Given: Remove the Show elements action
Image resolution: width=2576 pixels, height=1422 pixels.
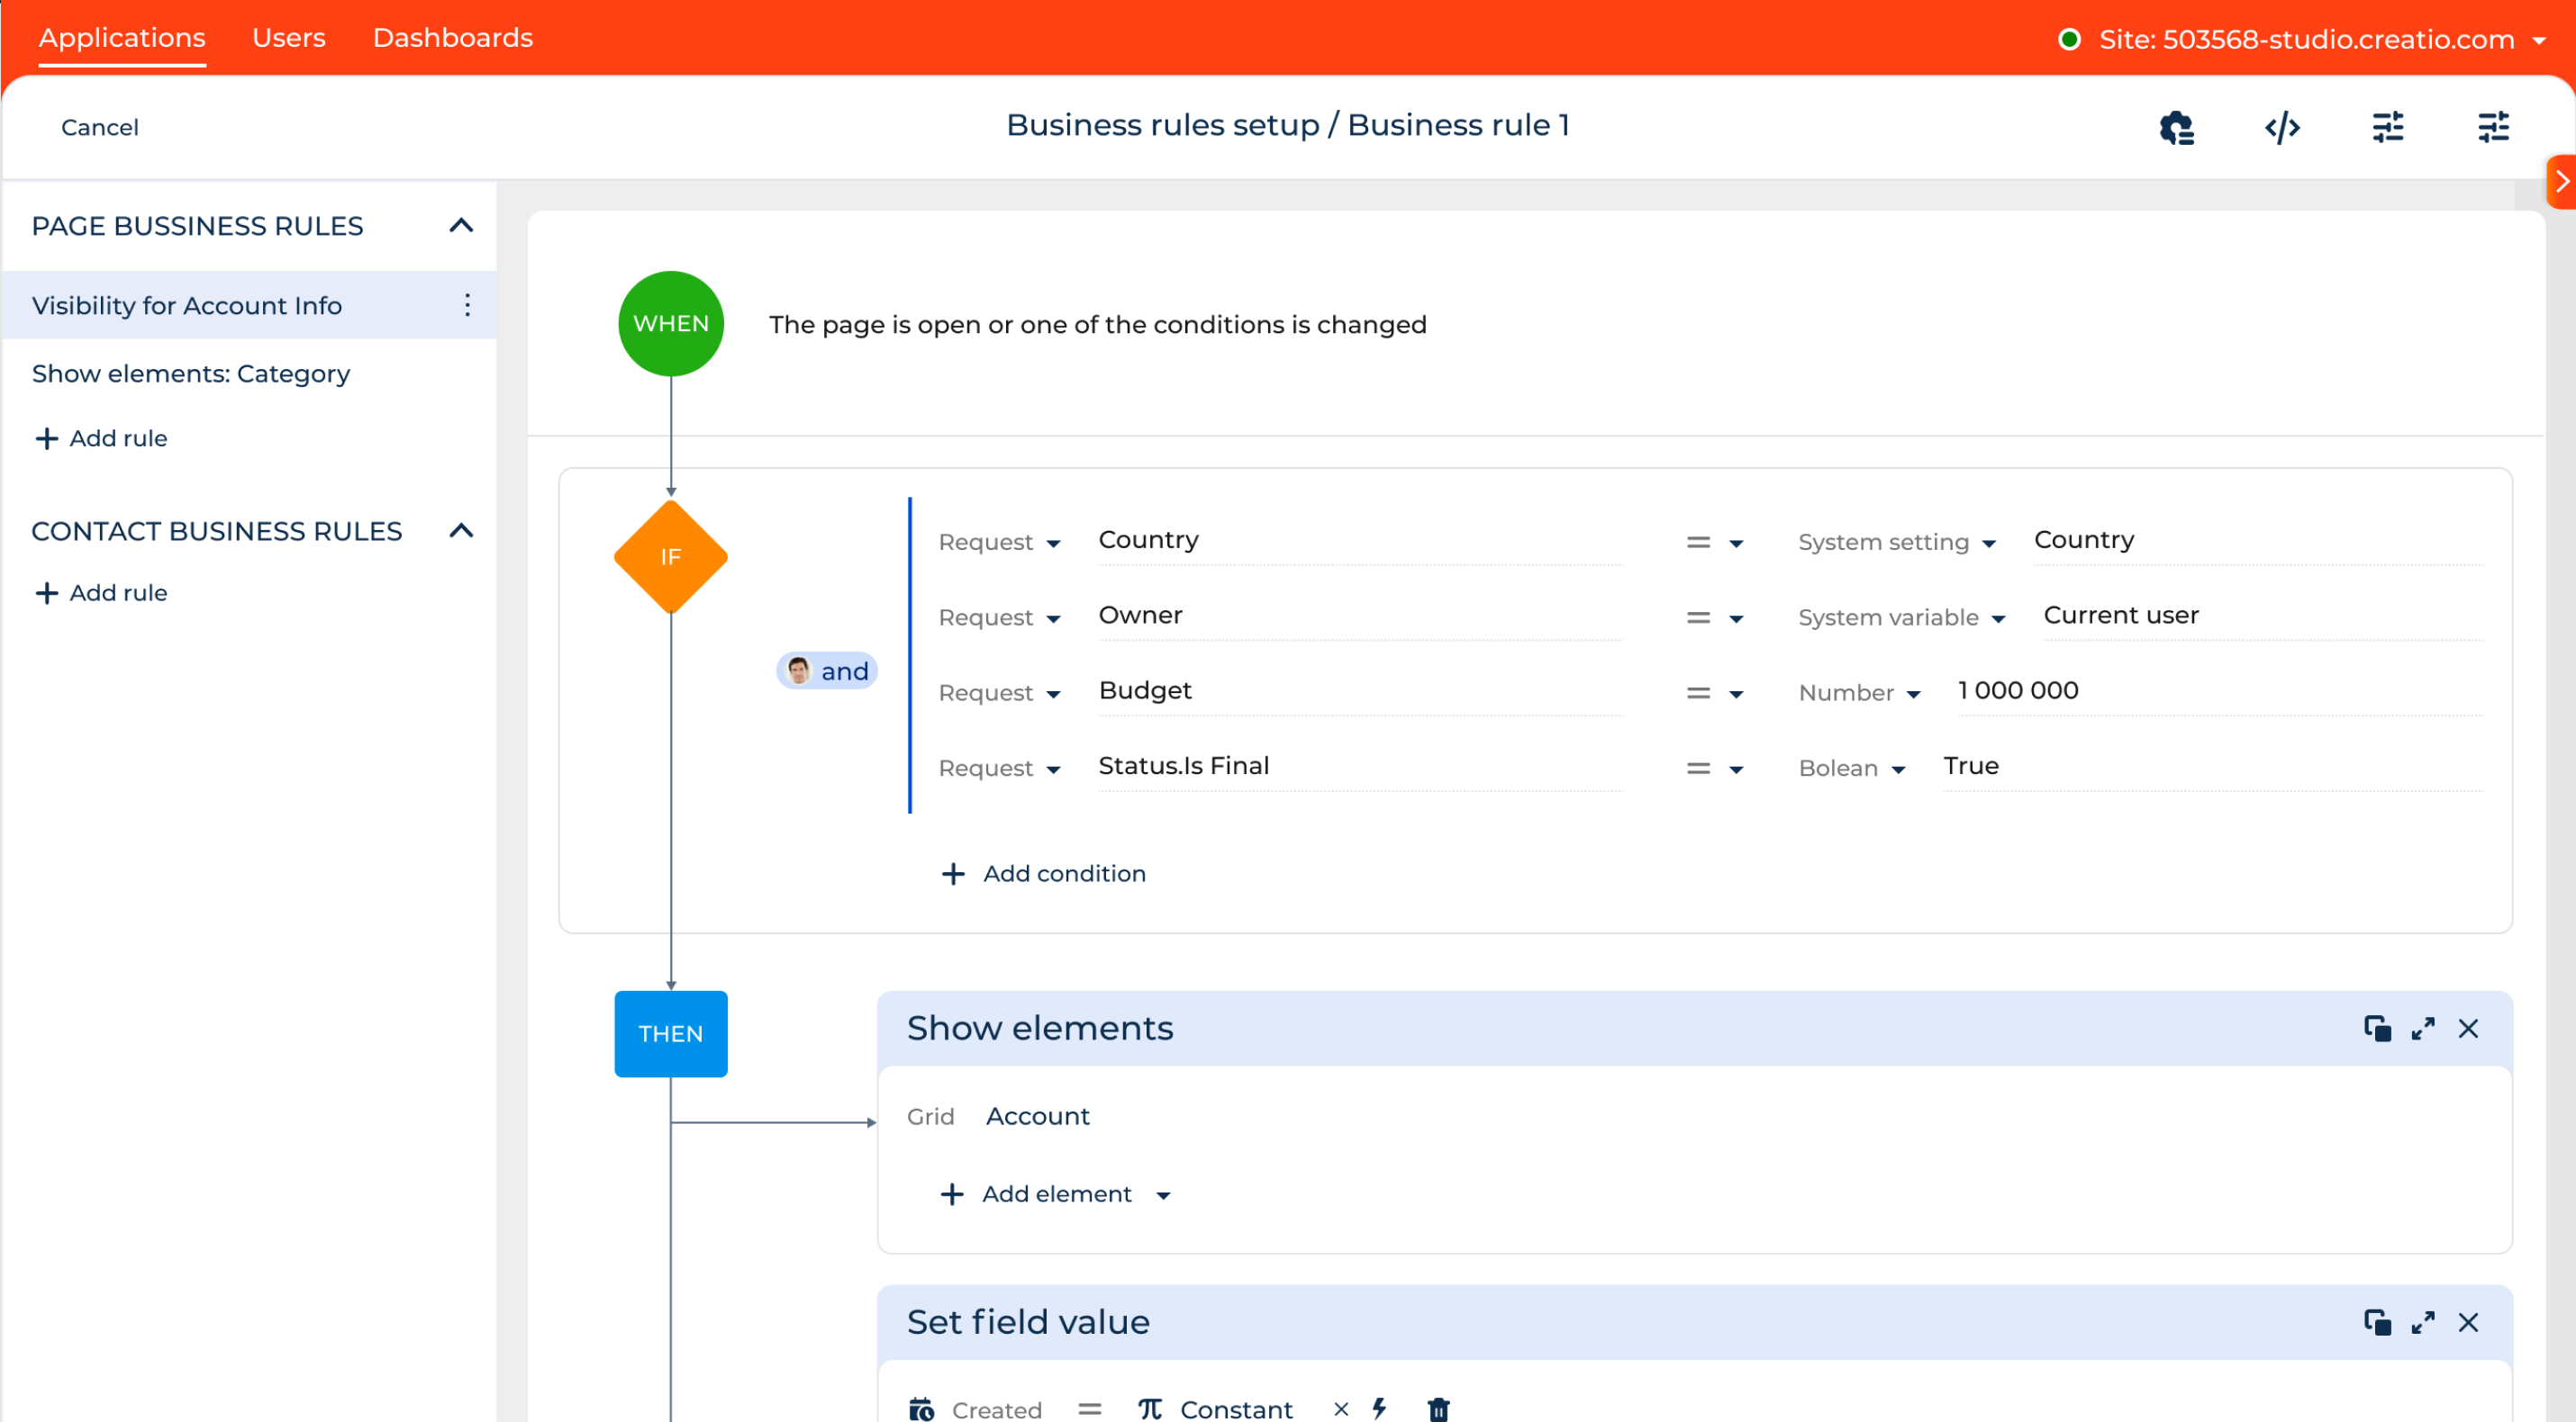Looking at the screenshot, I should pyautogui.click(x=2469, y=1029).
